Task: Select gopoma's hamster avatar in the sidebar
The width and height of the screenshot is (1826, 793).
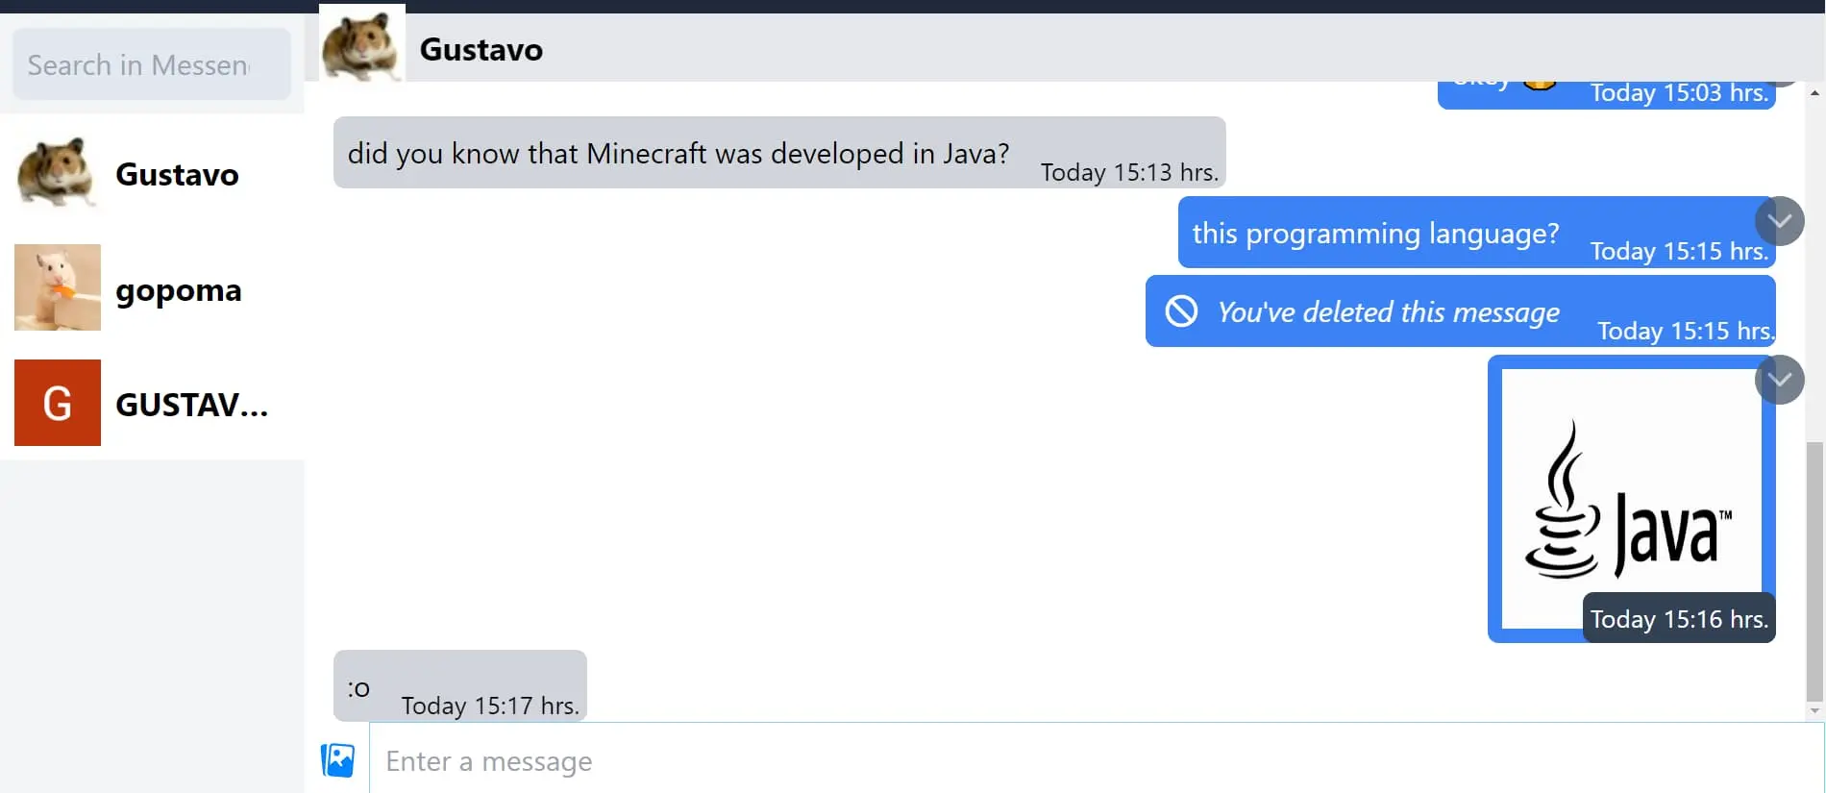Action: point(58,287)
